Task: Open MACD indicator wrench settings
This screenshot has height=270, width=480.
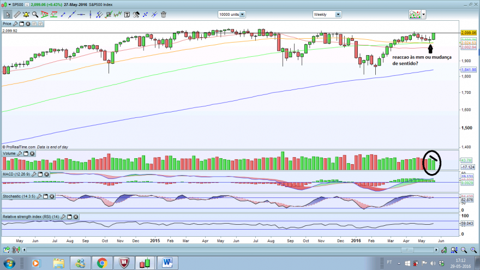Action: click(x=34, y=174)
